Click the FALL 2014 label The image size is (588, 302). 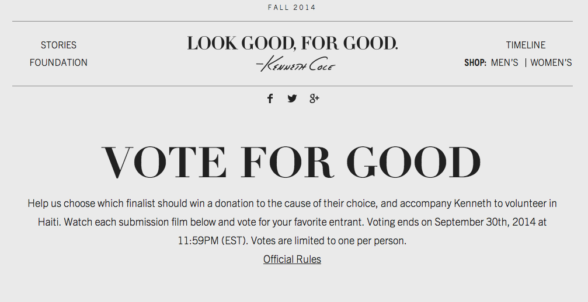292,8
